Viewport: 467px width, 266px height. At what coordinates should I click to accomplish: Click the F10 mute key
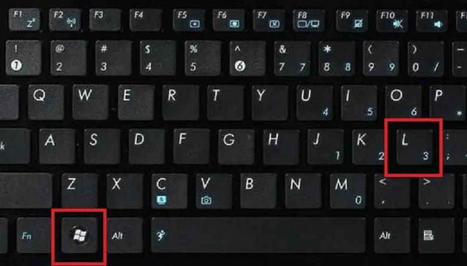(x=392, y=20)
